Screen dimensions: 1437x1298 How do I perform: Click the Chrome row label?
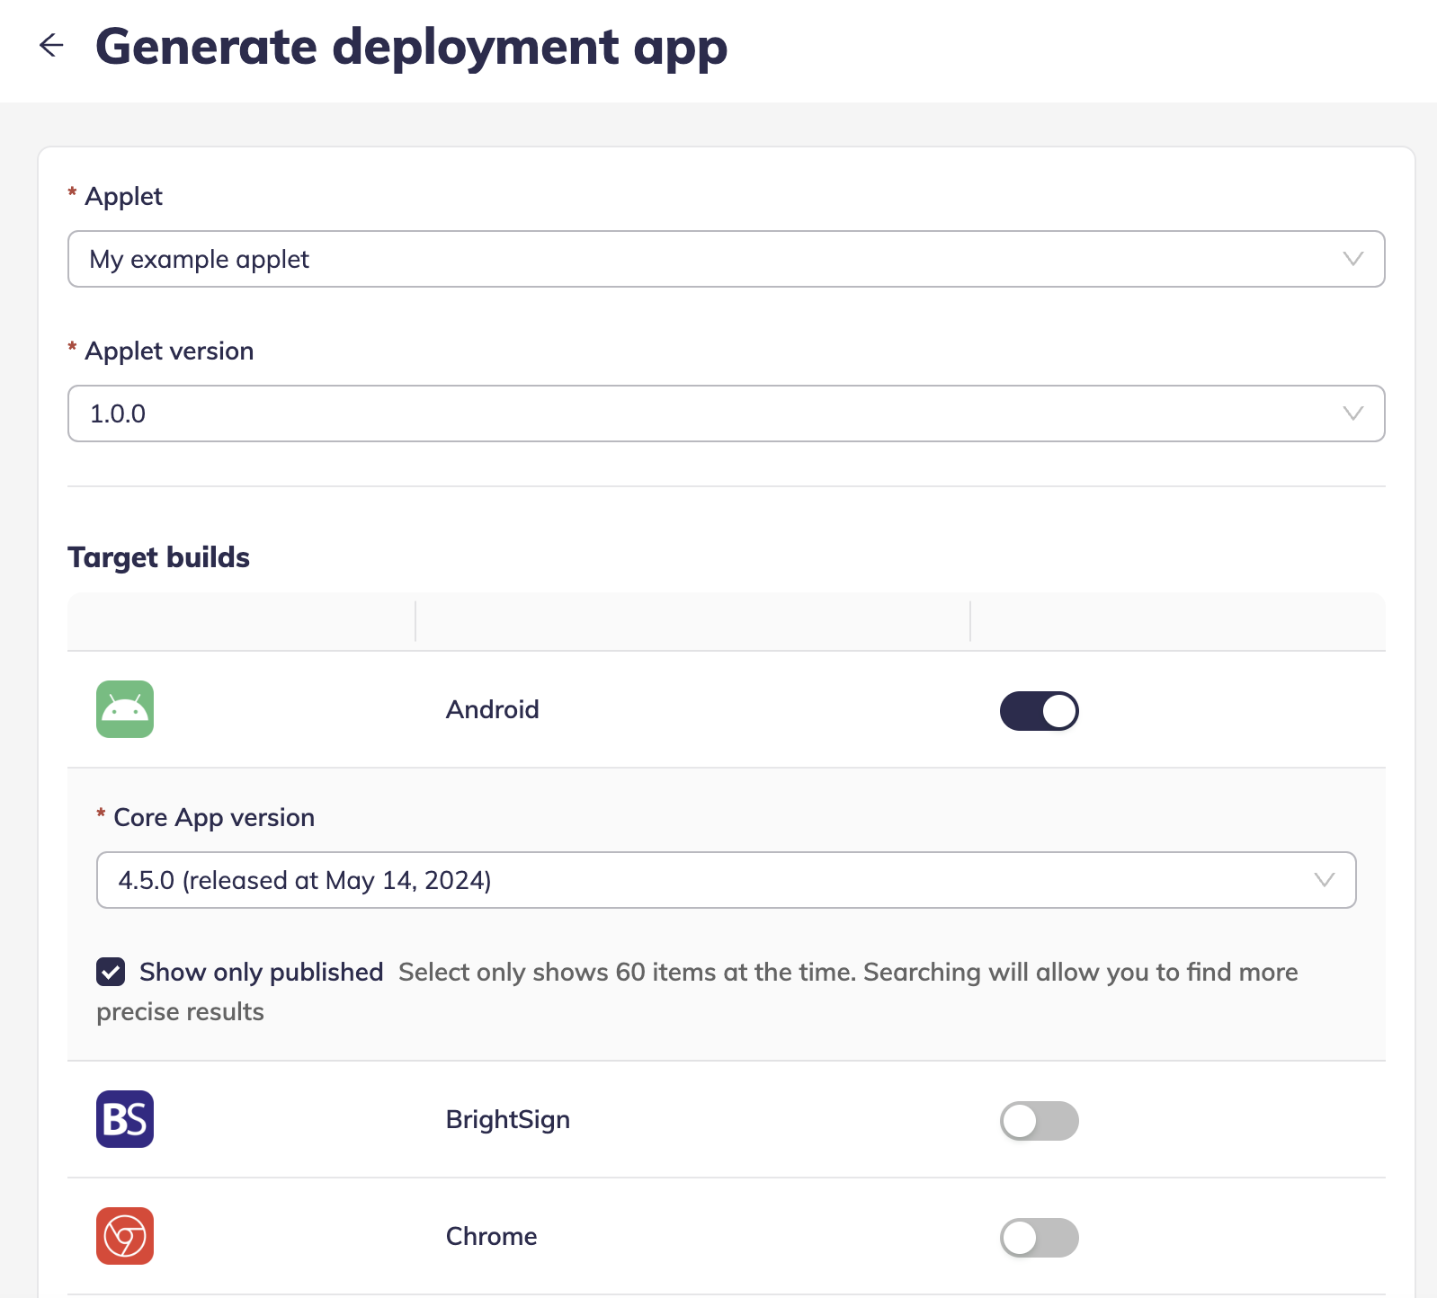click(491, 1236)
